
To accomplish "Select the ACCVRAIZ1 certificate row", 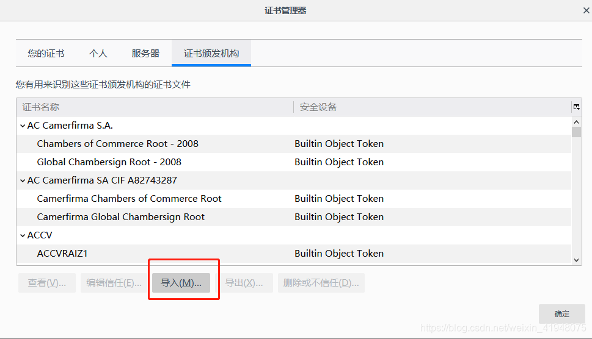I will (x=294, y=254).
